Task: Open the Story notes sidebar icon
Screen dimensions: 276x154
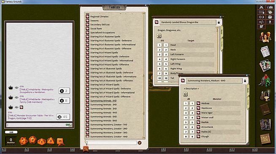Action: [x=265, y=51]
